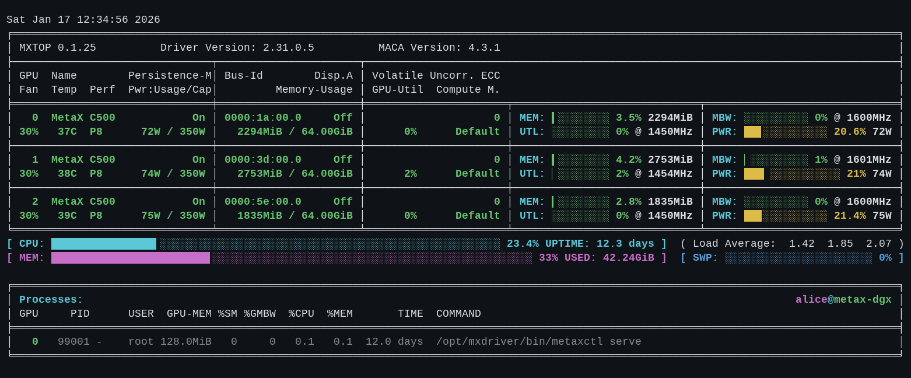Click the Pwr:Usage/Cap header
Viewport: 911px width, 378px height.
[170, 90]
